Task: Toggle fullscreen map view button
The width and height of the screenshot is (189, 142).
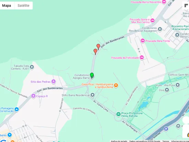Action: click(x=186, y=6)
